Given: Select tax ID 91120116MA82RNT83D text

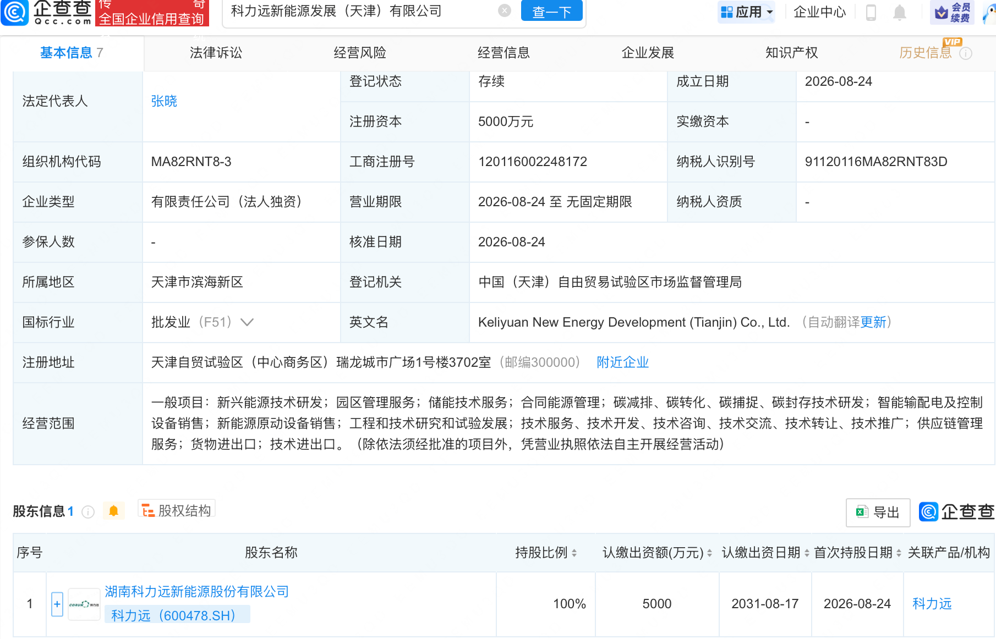Looking at the screenshot, I should point(876,162).
